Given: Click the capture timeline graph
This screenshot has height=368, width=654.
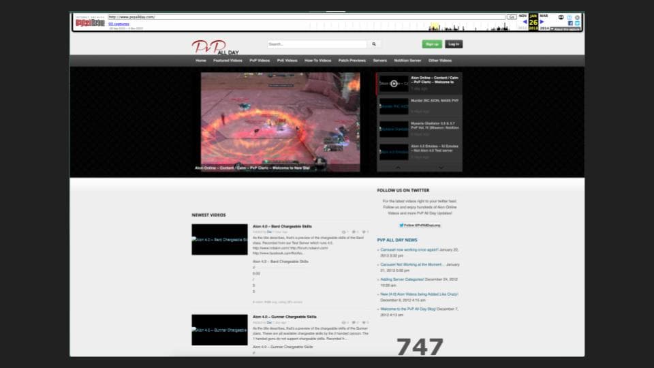Looking at the screenshot, I should tap(411, 27).
